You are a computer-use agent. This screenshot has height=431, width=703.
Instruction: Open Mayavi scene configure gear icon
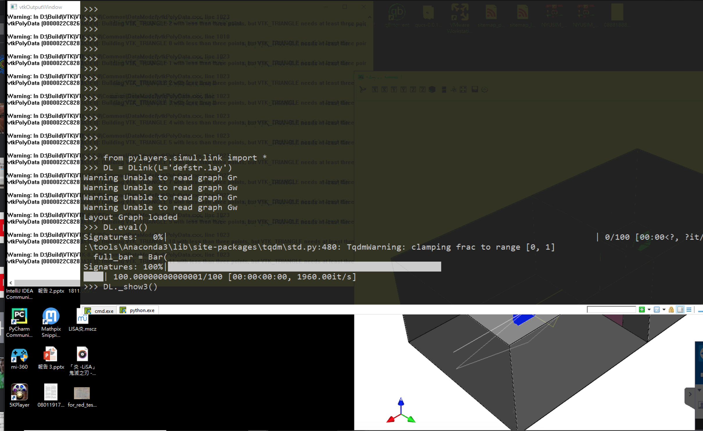[x=485, y=89]
